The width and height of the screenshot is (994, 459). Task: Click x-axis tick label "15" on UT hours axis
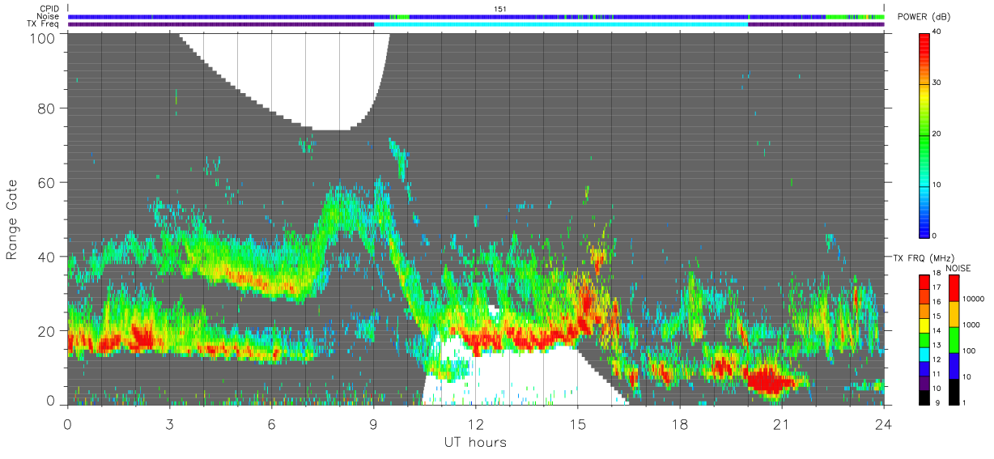pyautogui.click(x=578, y=424)
